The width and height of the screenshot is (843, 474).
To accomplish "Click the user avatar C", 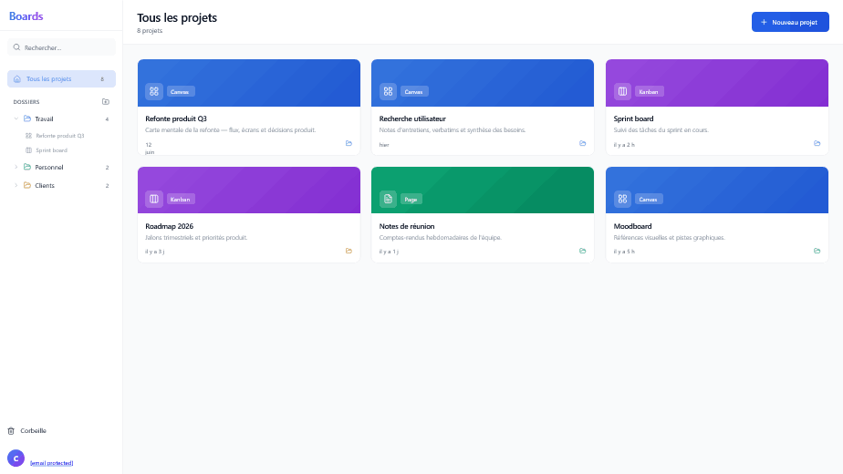I will [16, 459].
